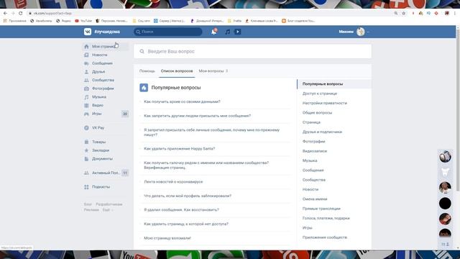Select Популярные вопросы category on the right

click(x=334, y=84)
